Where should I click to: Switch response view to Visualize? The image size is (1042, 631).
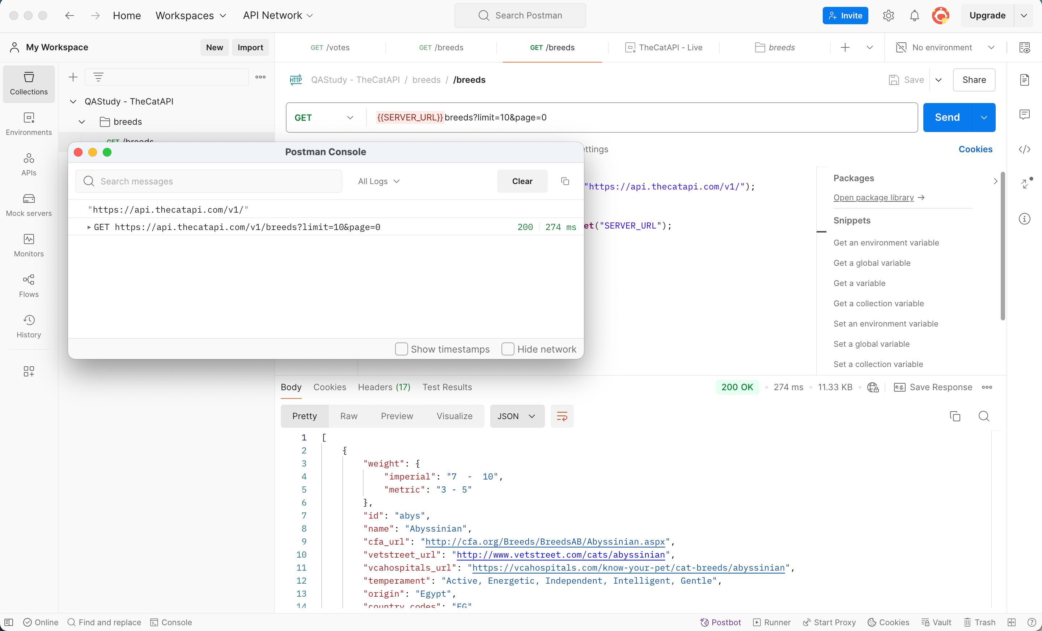[x=454, y=416]
